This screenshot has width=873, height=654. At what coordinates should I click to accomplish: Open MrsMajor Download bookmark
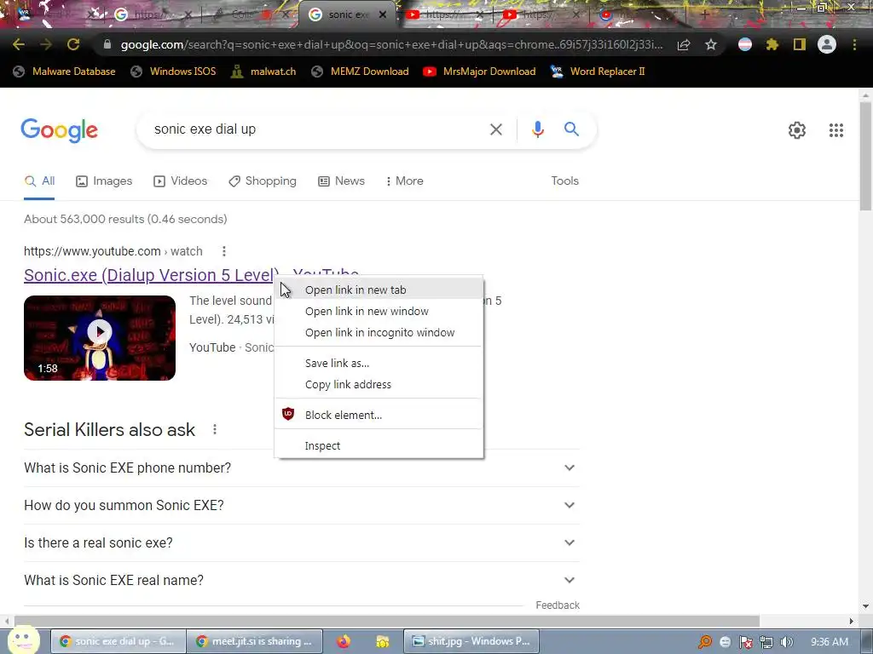tap(479, 72)
